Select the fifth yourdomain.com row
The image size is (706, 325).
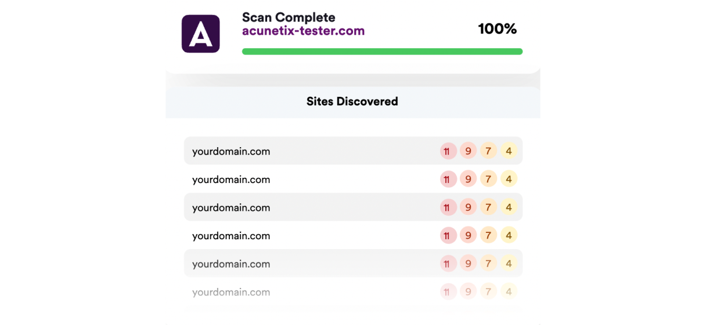[231, 264]
